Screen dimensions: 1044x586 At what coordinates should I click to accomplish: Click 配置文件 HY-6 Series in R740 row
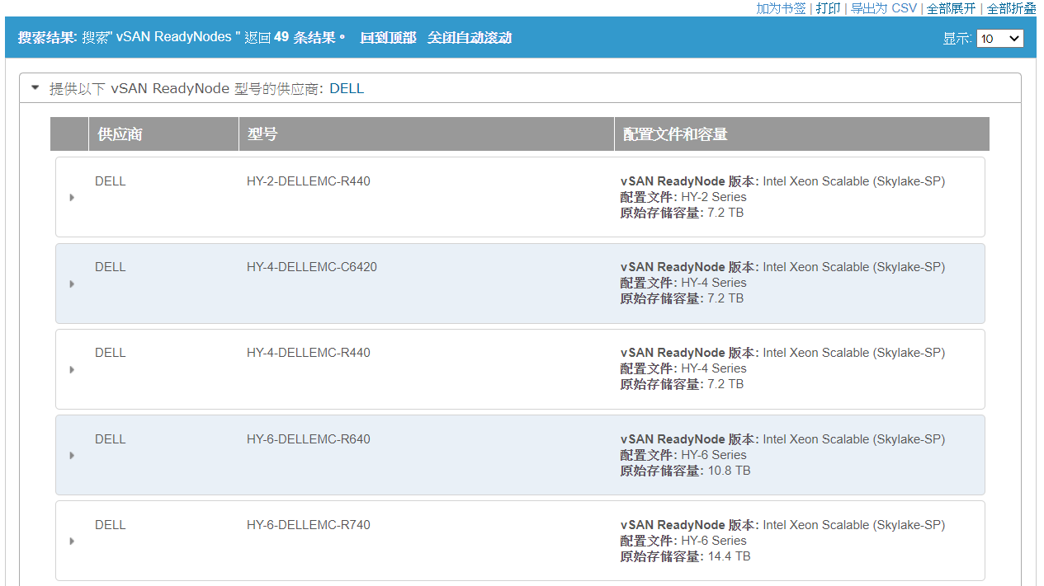(683, 541)
